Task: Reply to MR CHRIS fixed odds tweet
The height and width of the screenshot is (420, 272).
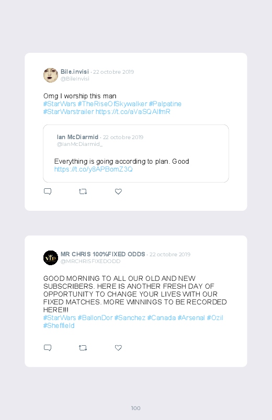Action: pos(48,348)
